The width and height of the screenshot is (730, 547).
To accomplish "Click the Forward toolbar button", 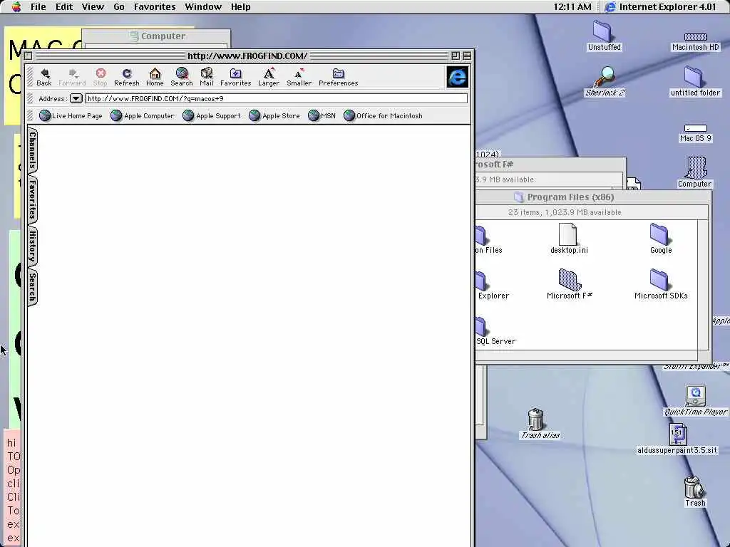I will point(72,77).
